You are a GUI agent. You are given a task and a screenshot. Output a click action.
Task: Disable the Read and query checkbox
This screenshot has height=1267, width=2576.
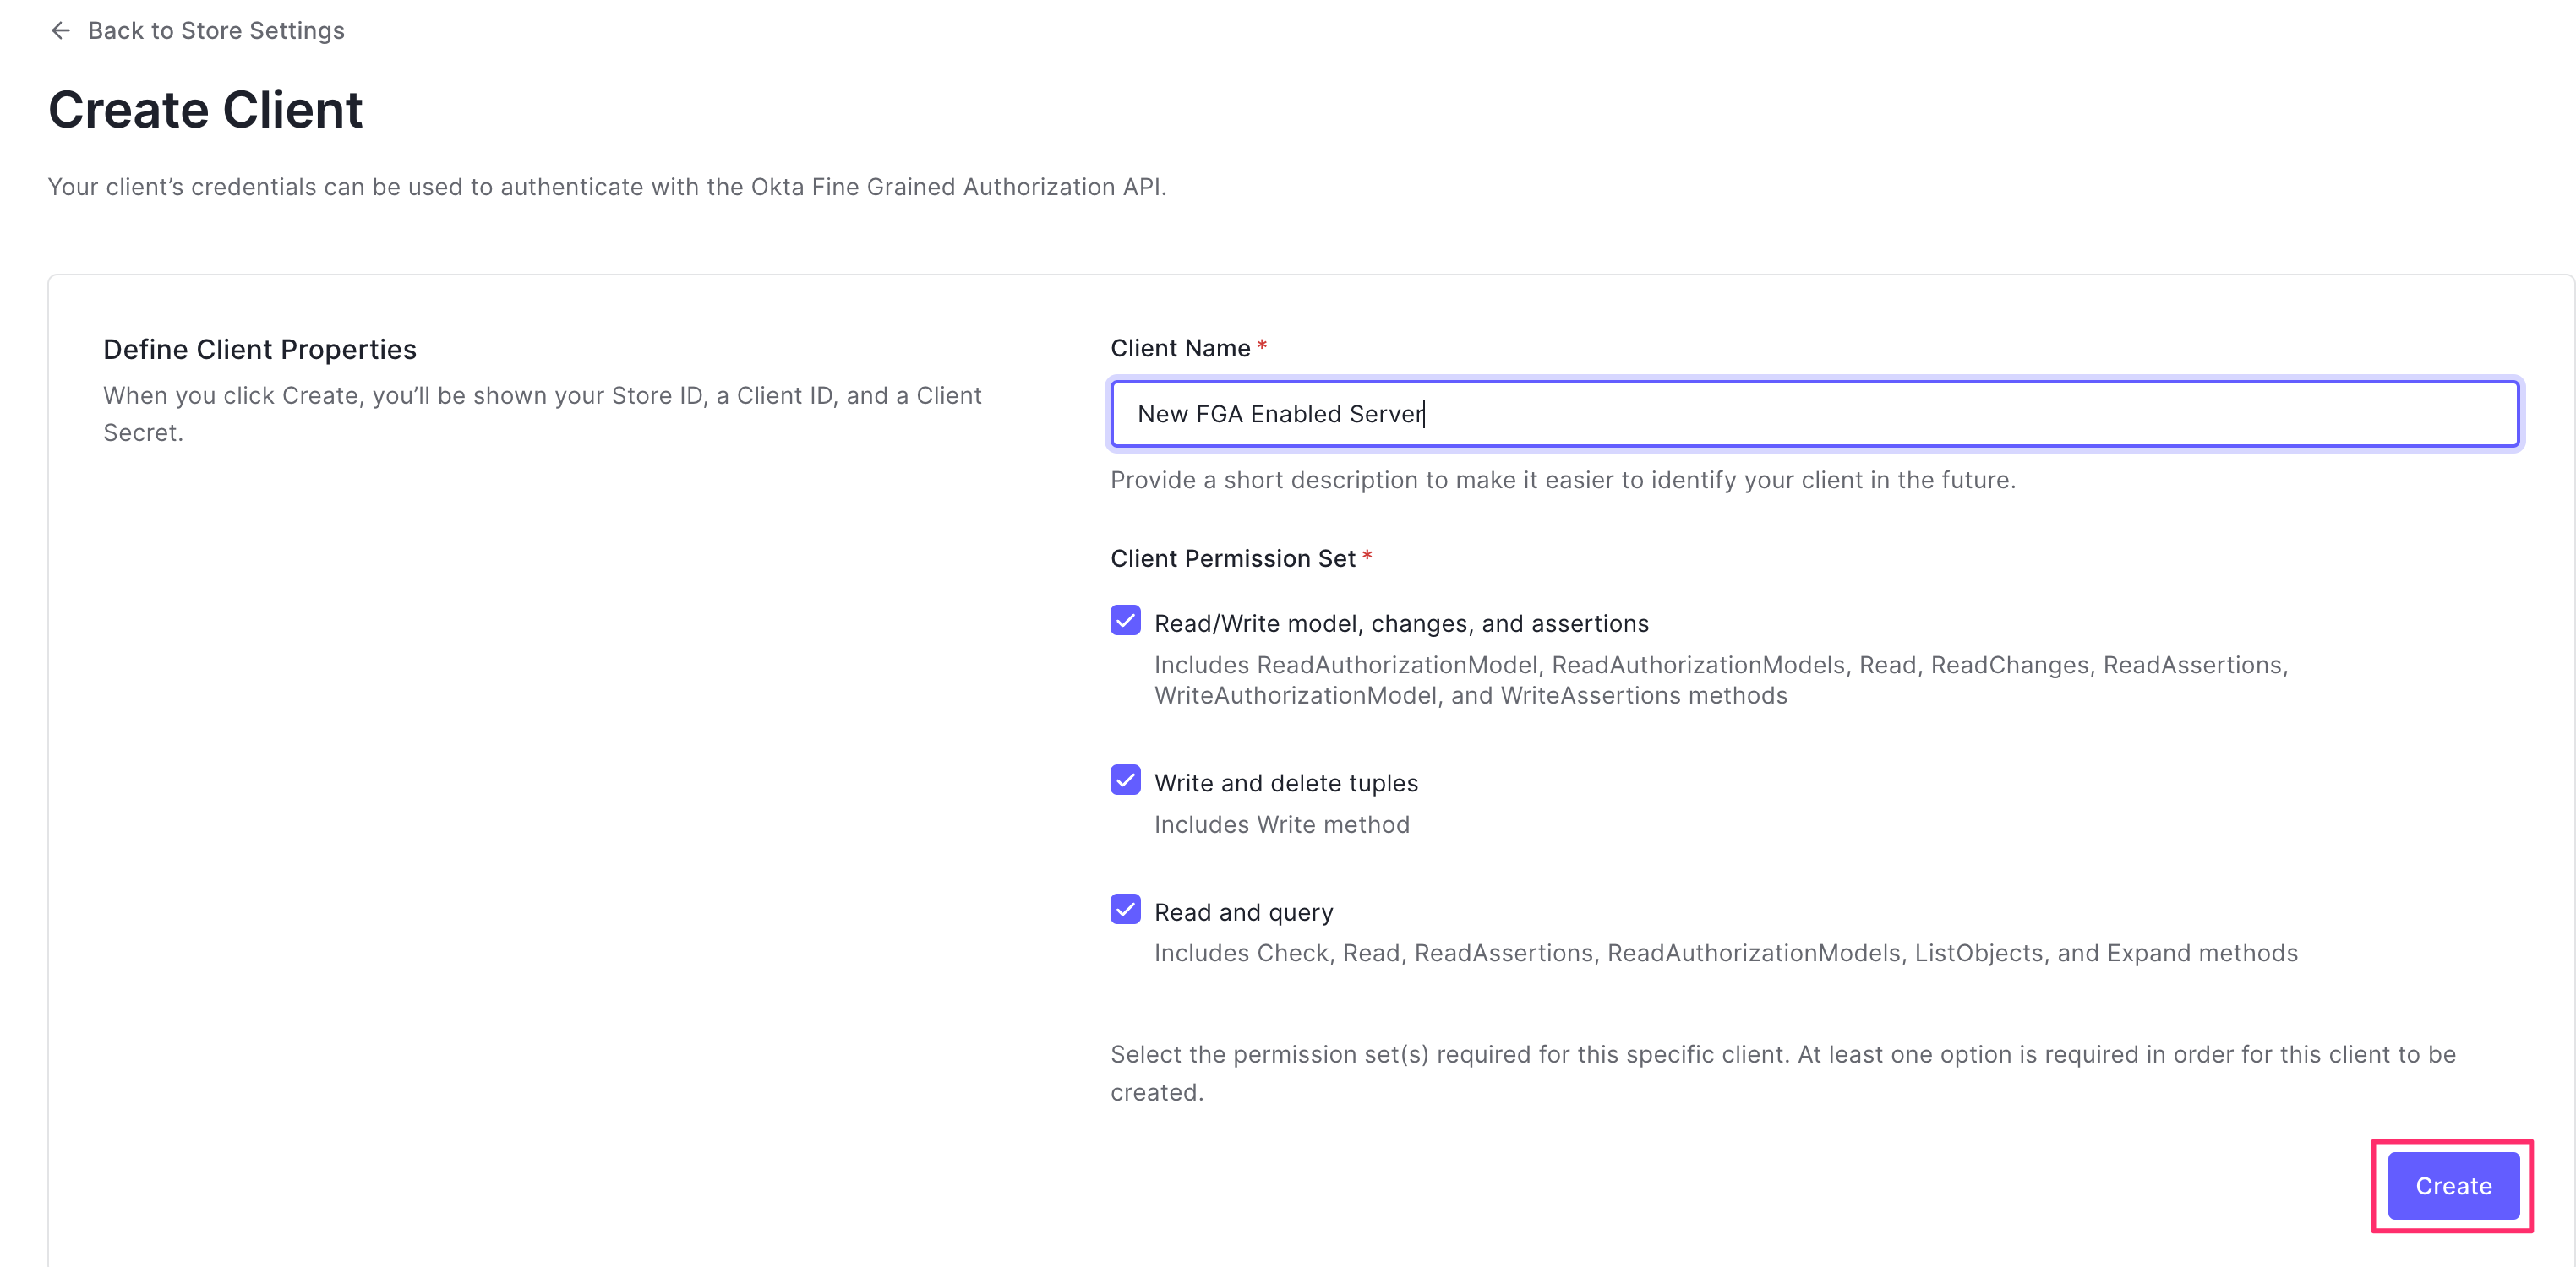coord(1125,909)
